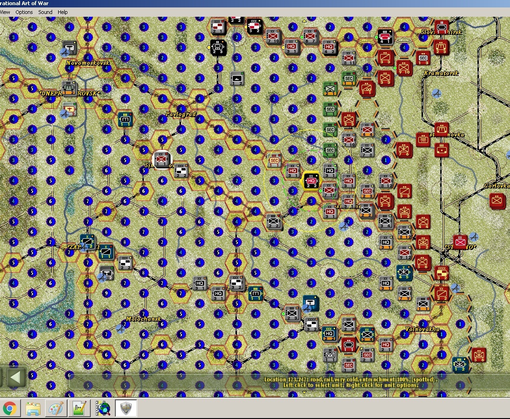Select the teal brigade counter 4-5
Viewport: 510px width, 419px height.
point(404,273)
